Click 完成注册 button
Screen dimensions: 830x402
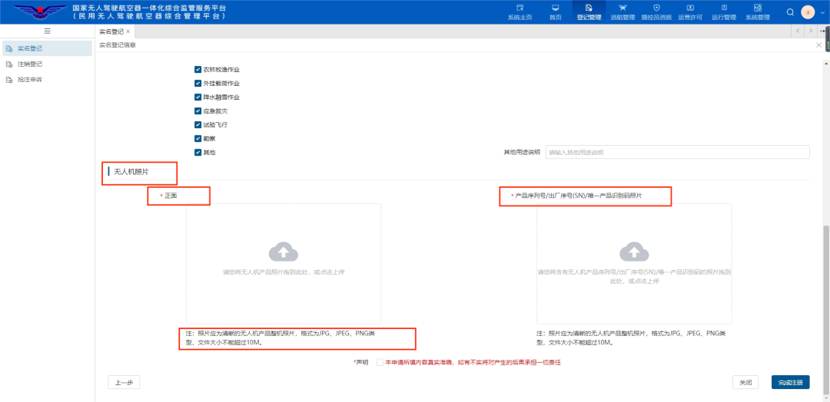tap(790, 383)
